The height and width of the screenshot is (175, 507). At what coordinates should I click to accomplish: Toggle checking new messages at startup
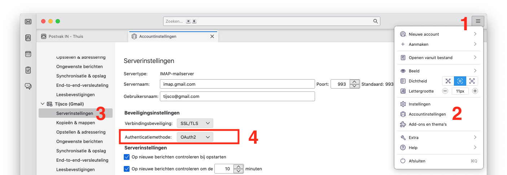[127, 157]
